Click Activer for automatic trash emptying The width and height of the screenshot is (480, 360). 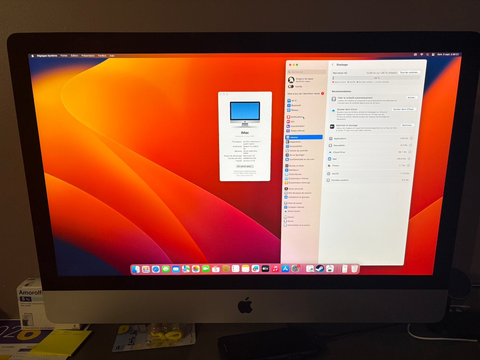click(412, 97)
